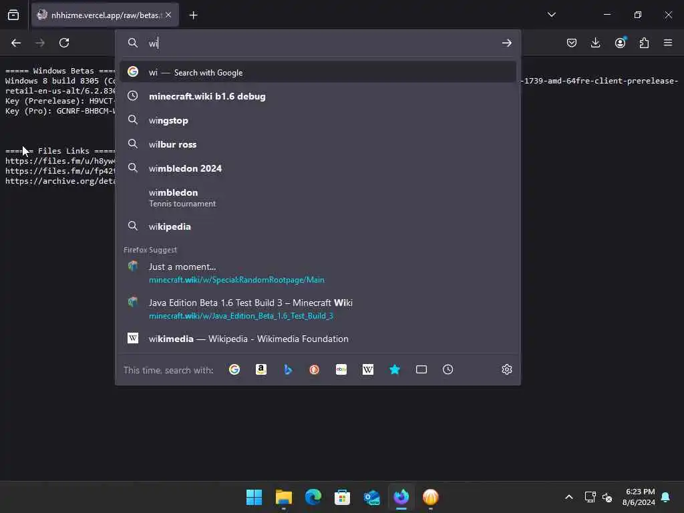Click the Go arrow in address bar
The width and height of the screenshot is (684, 513).
click(x=506, y=43)
